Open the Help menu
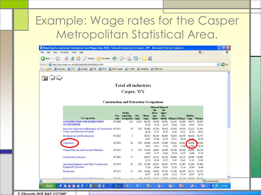Image resolution: width=261 pixels, height=195 pixels. [x=81, y=52]
